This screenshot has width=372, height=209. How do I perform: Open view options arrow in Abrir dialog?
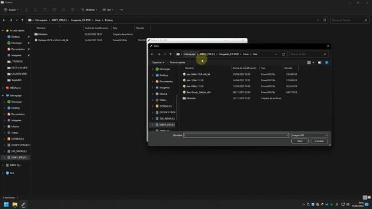click(313, 63)
